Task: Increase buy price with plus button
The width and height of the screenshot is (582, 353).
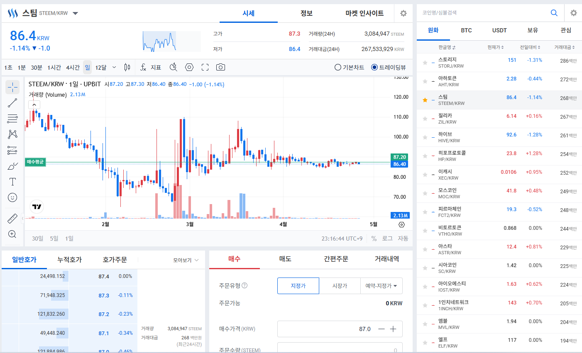Action: pos(393,329)
